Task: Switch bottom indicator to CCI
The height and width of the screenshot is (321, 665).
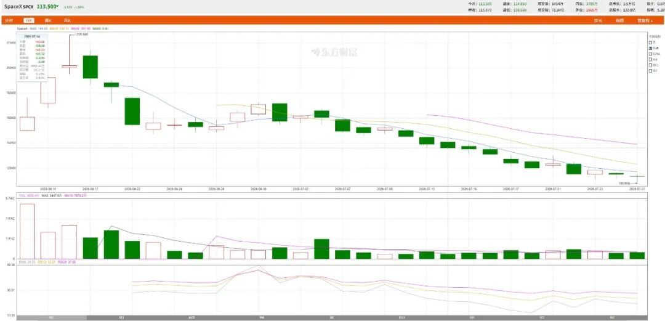Action: (542, 318)
